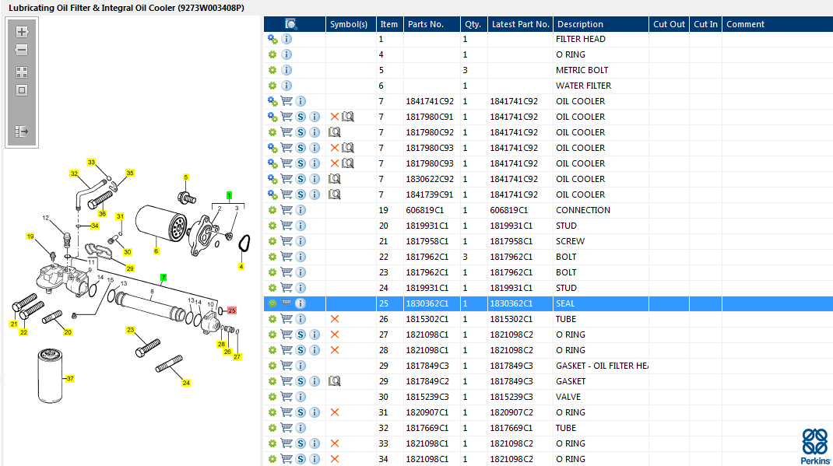Click the gears icon for item 1 FILTER HEAD
The width and height of the screenshot is (833, 466).
point(272,39)
